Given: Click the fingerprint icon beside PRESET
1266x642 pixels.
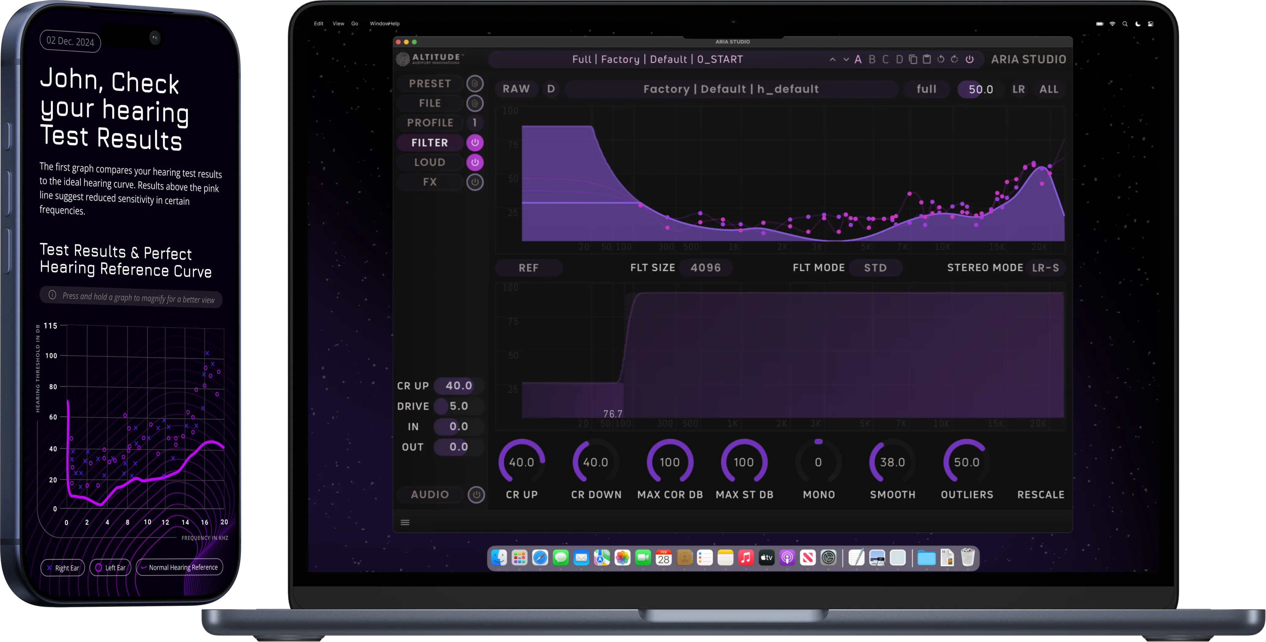Looking at the screenshot, I should click(475, 83).
